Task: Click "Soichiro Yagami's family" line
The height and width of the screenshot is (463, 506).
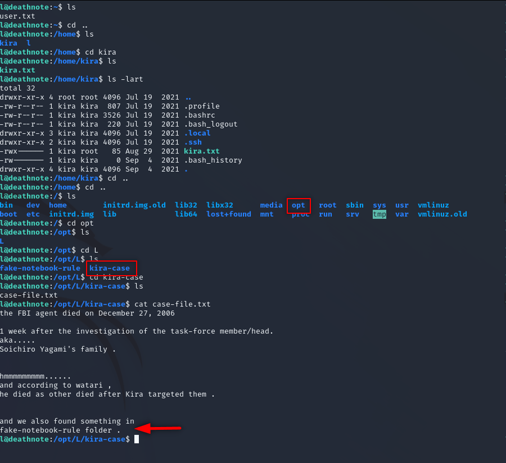Action: [x=58, y=349]
